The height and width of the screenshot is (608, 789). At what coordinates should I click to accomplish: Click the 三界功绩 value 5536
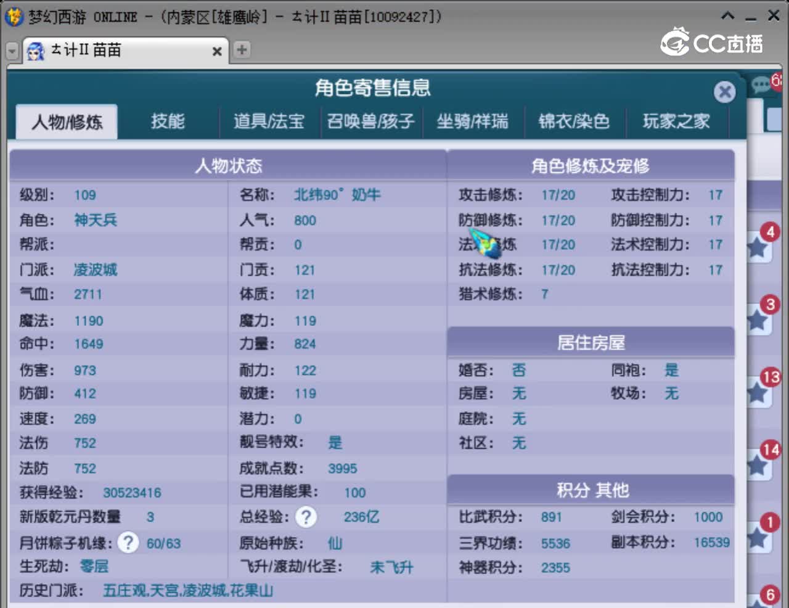(x=555, y=543)
